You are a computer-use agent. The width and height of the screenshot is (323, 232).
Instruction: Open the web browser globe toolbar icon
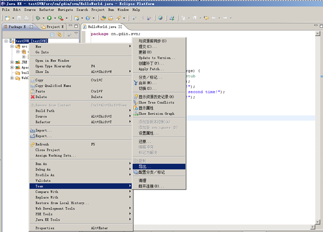160,18
